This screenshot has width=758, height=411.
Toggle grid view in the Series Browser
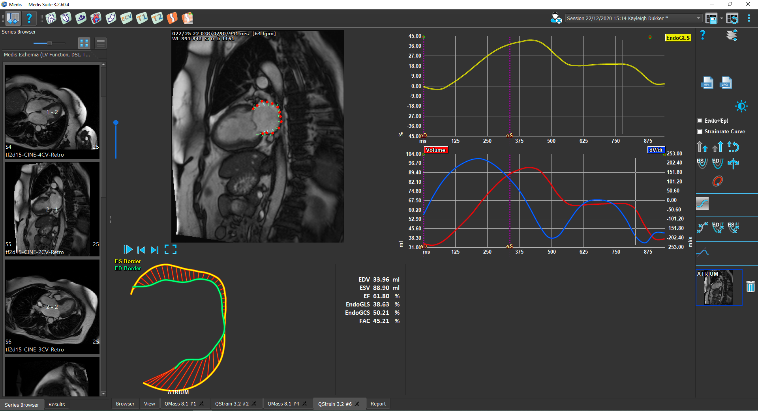click(x=84, y=43)
